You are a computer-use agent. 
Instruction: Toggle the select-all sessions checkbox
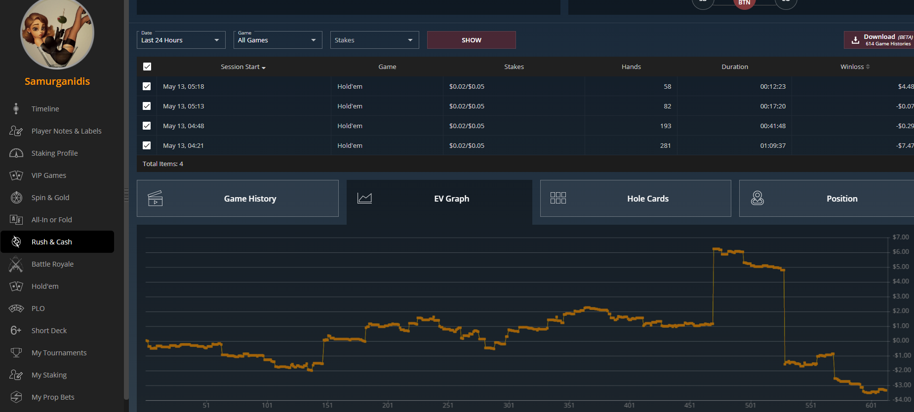[x=147, y=67]
